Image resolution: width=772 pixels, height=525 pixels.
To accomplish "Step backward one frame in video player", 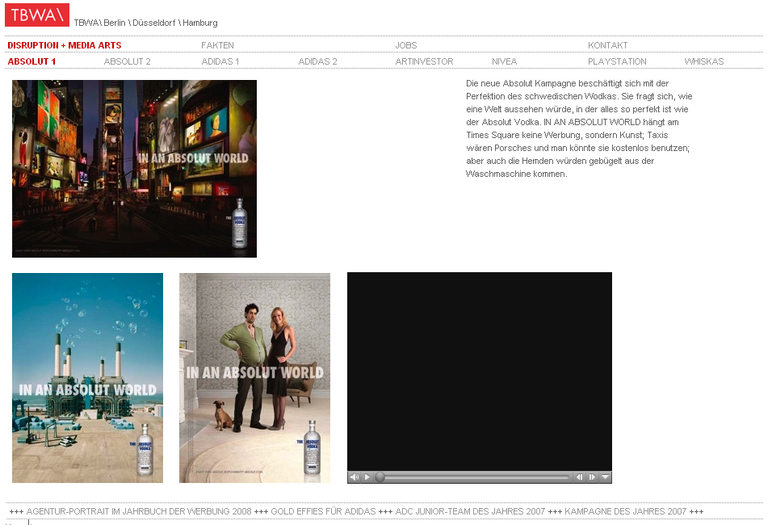I will tap(580, 477).
